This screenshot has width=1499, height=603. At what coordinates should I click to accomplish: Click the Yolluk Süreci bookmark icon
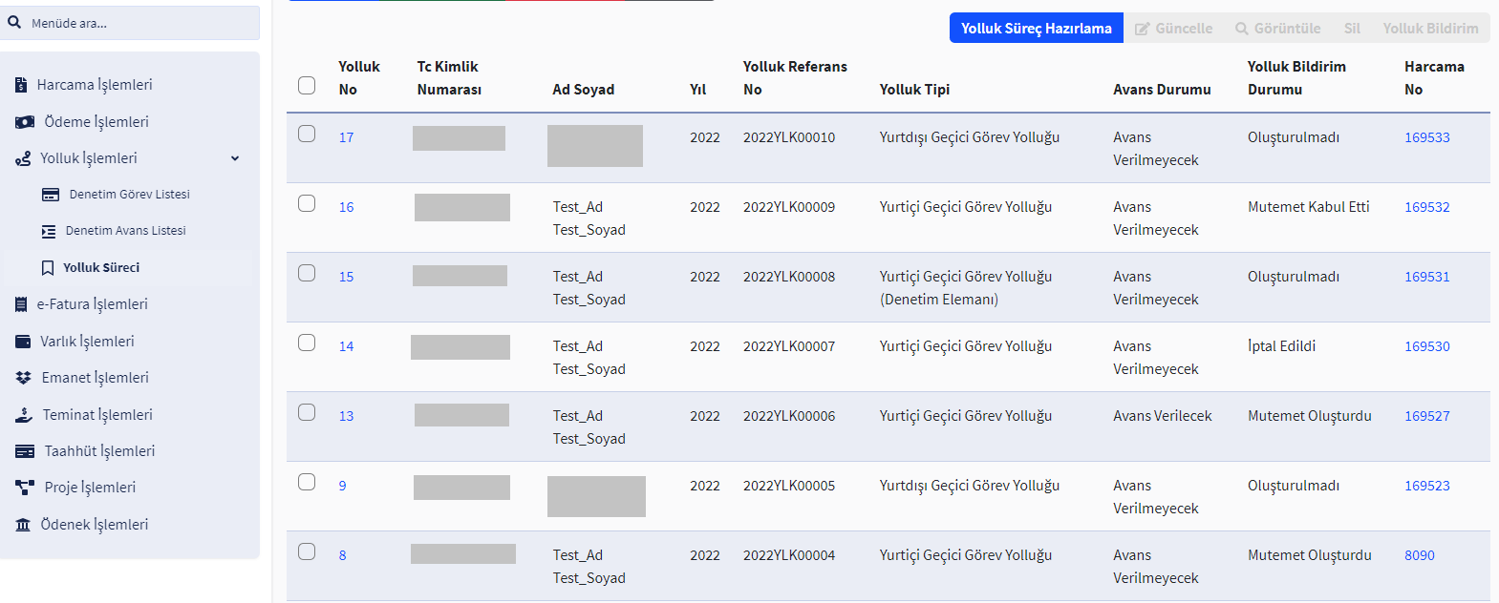(47, 268)
